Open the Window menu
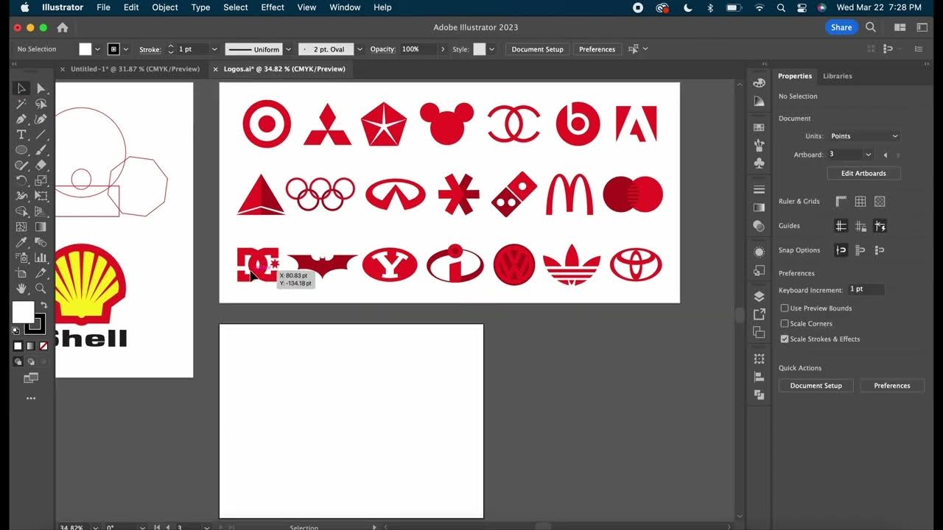The width and height of the screenshot is (943, 530). (345, 7)
